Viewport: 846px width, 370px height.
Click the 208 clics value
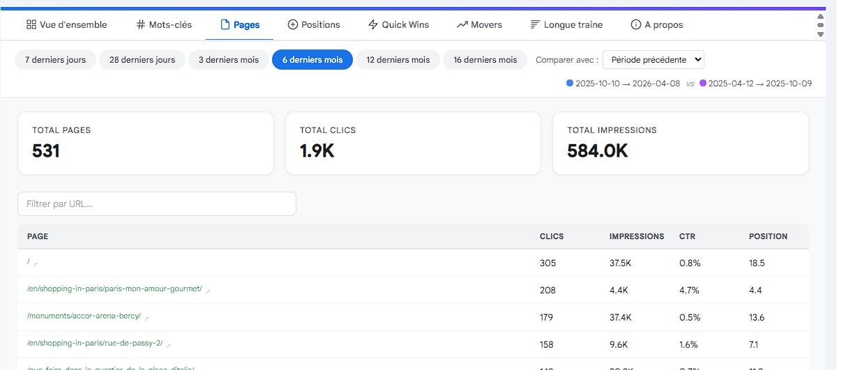(x=548, y=290)
